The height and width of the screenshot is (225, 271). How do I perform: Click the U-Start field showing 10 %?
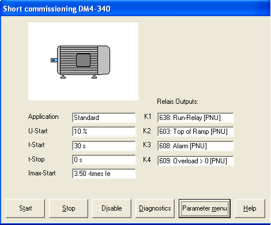[104, 132]
